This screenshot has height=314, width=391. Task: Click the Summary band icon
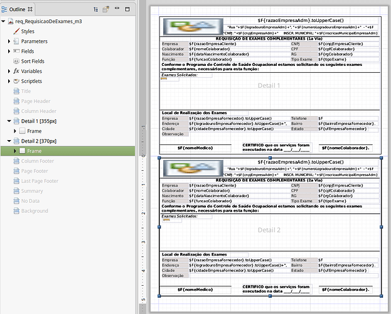[16, 191]
